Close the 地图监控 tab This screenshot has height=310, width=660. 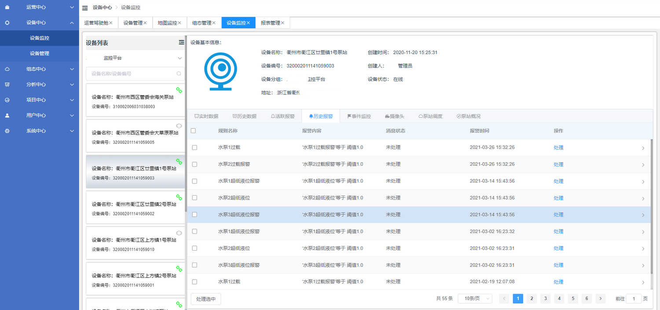click(180, 23)
